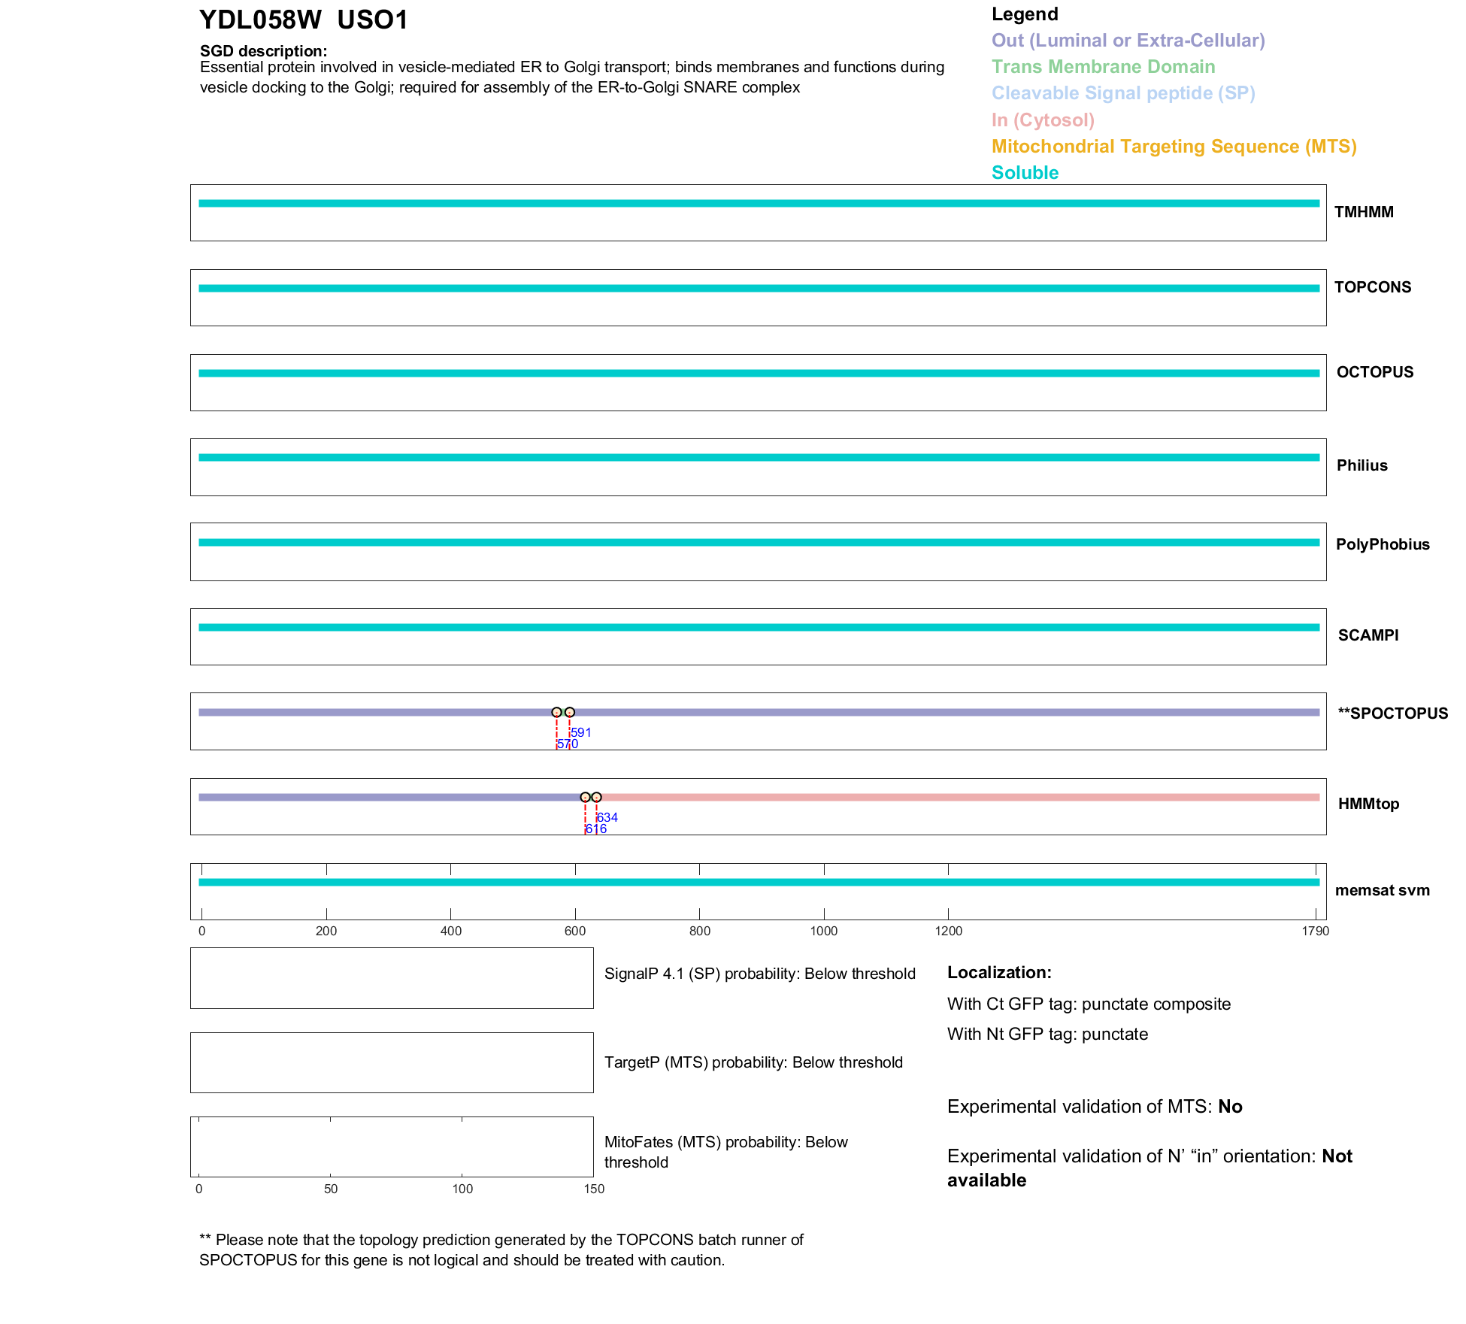
Task: Click the 1790 axis tick label
Action: point(1315,931)
